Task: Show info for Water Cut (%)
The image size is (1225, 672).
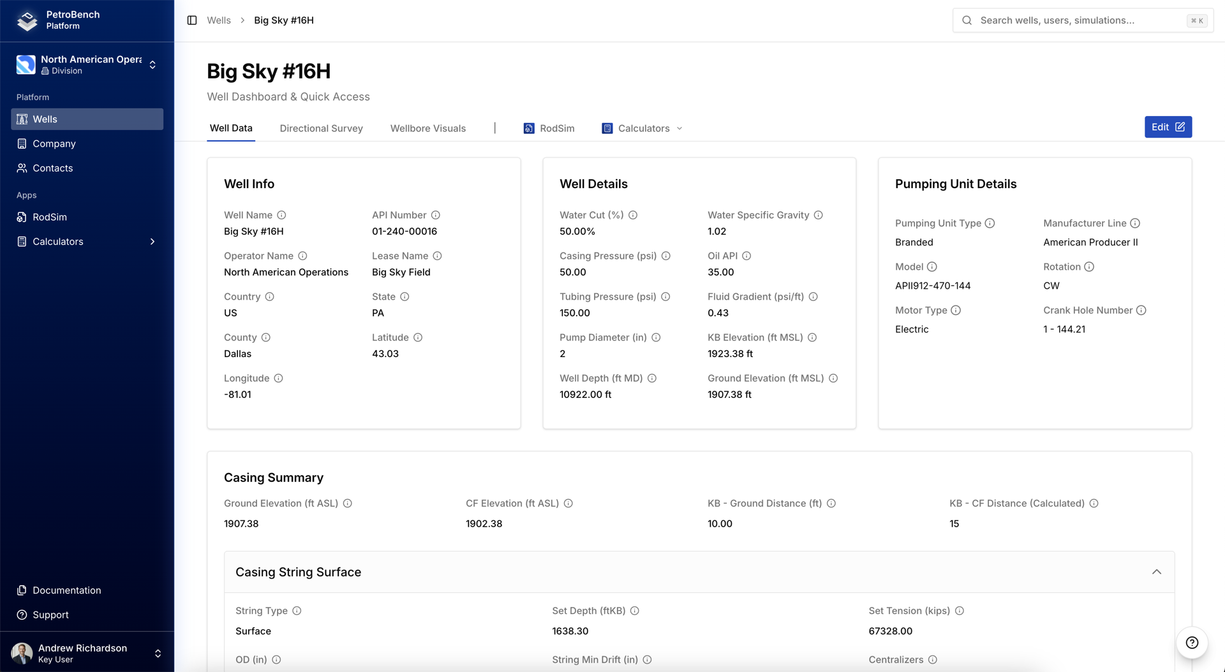Action: pos(633,215)
